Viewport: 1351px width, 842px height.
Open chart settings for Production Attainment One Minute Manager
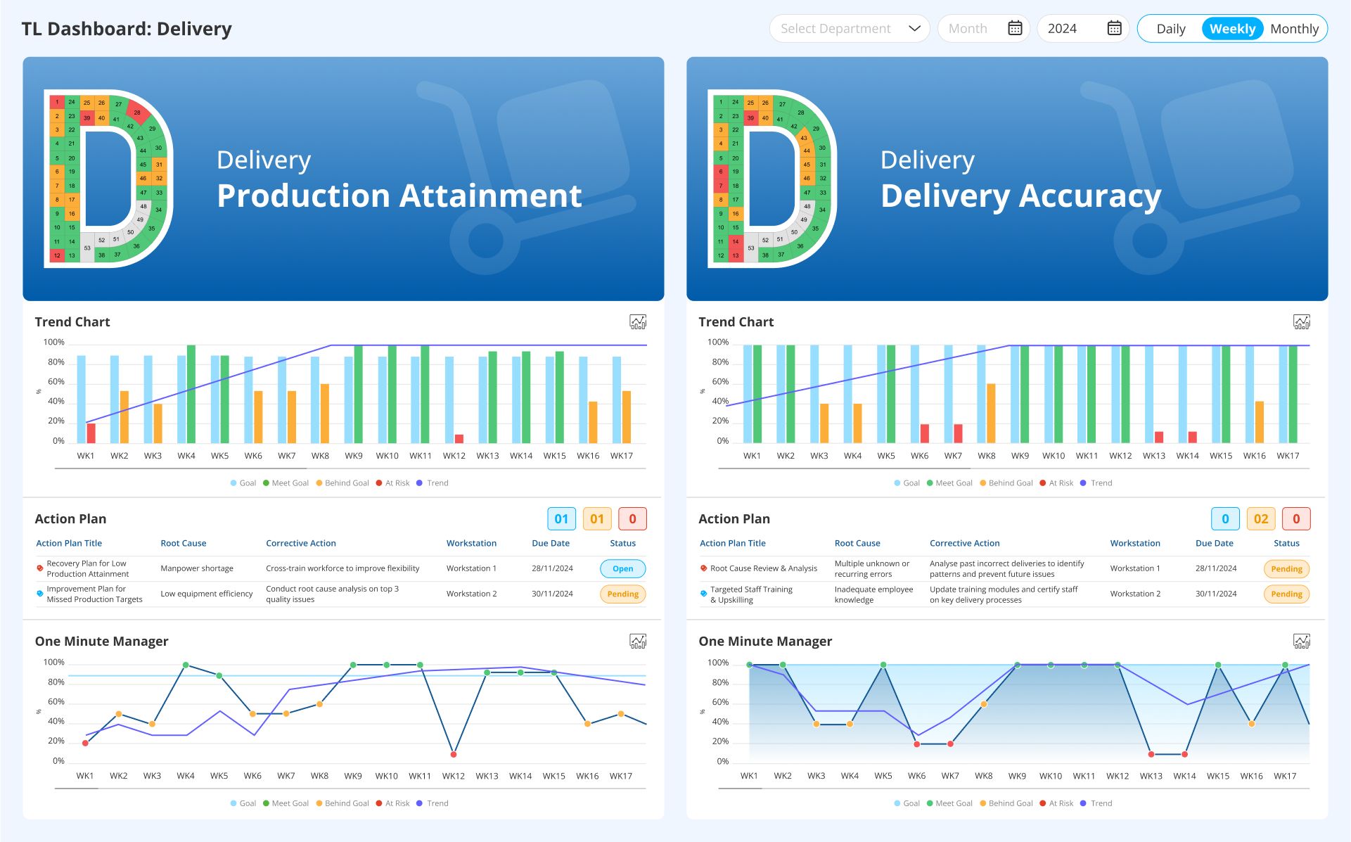[x=637, y=642]
